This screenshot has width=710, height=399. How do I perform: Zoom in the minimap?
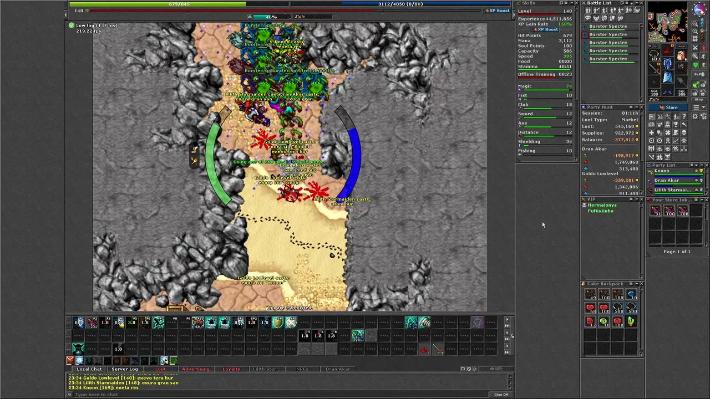click(695, 31)
